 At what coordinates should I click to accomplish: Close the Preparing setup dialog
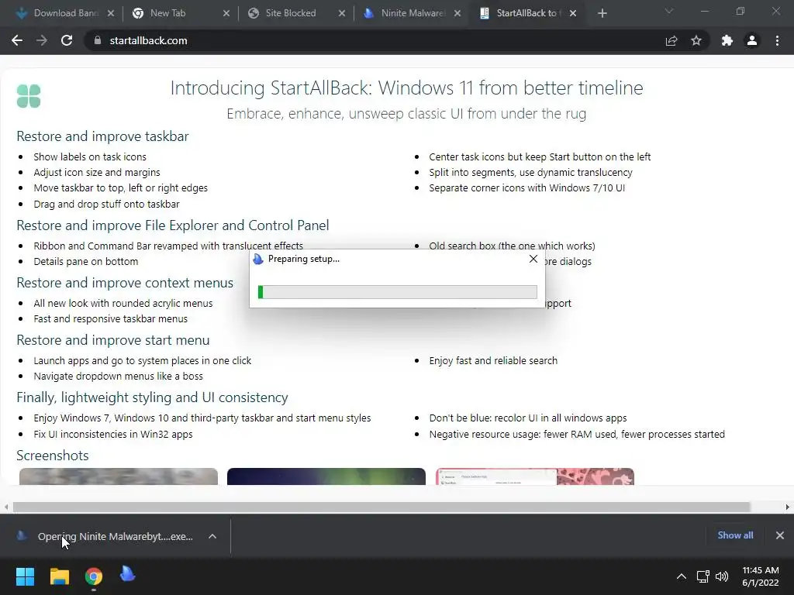pyautogui.click(x=533, y=259)
